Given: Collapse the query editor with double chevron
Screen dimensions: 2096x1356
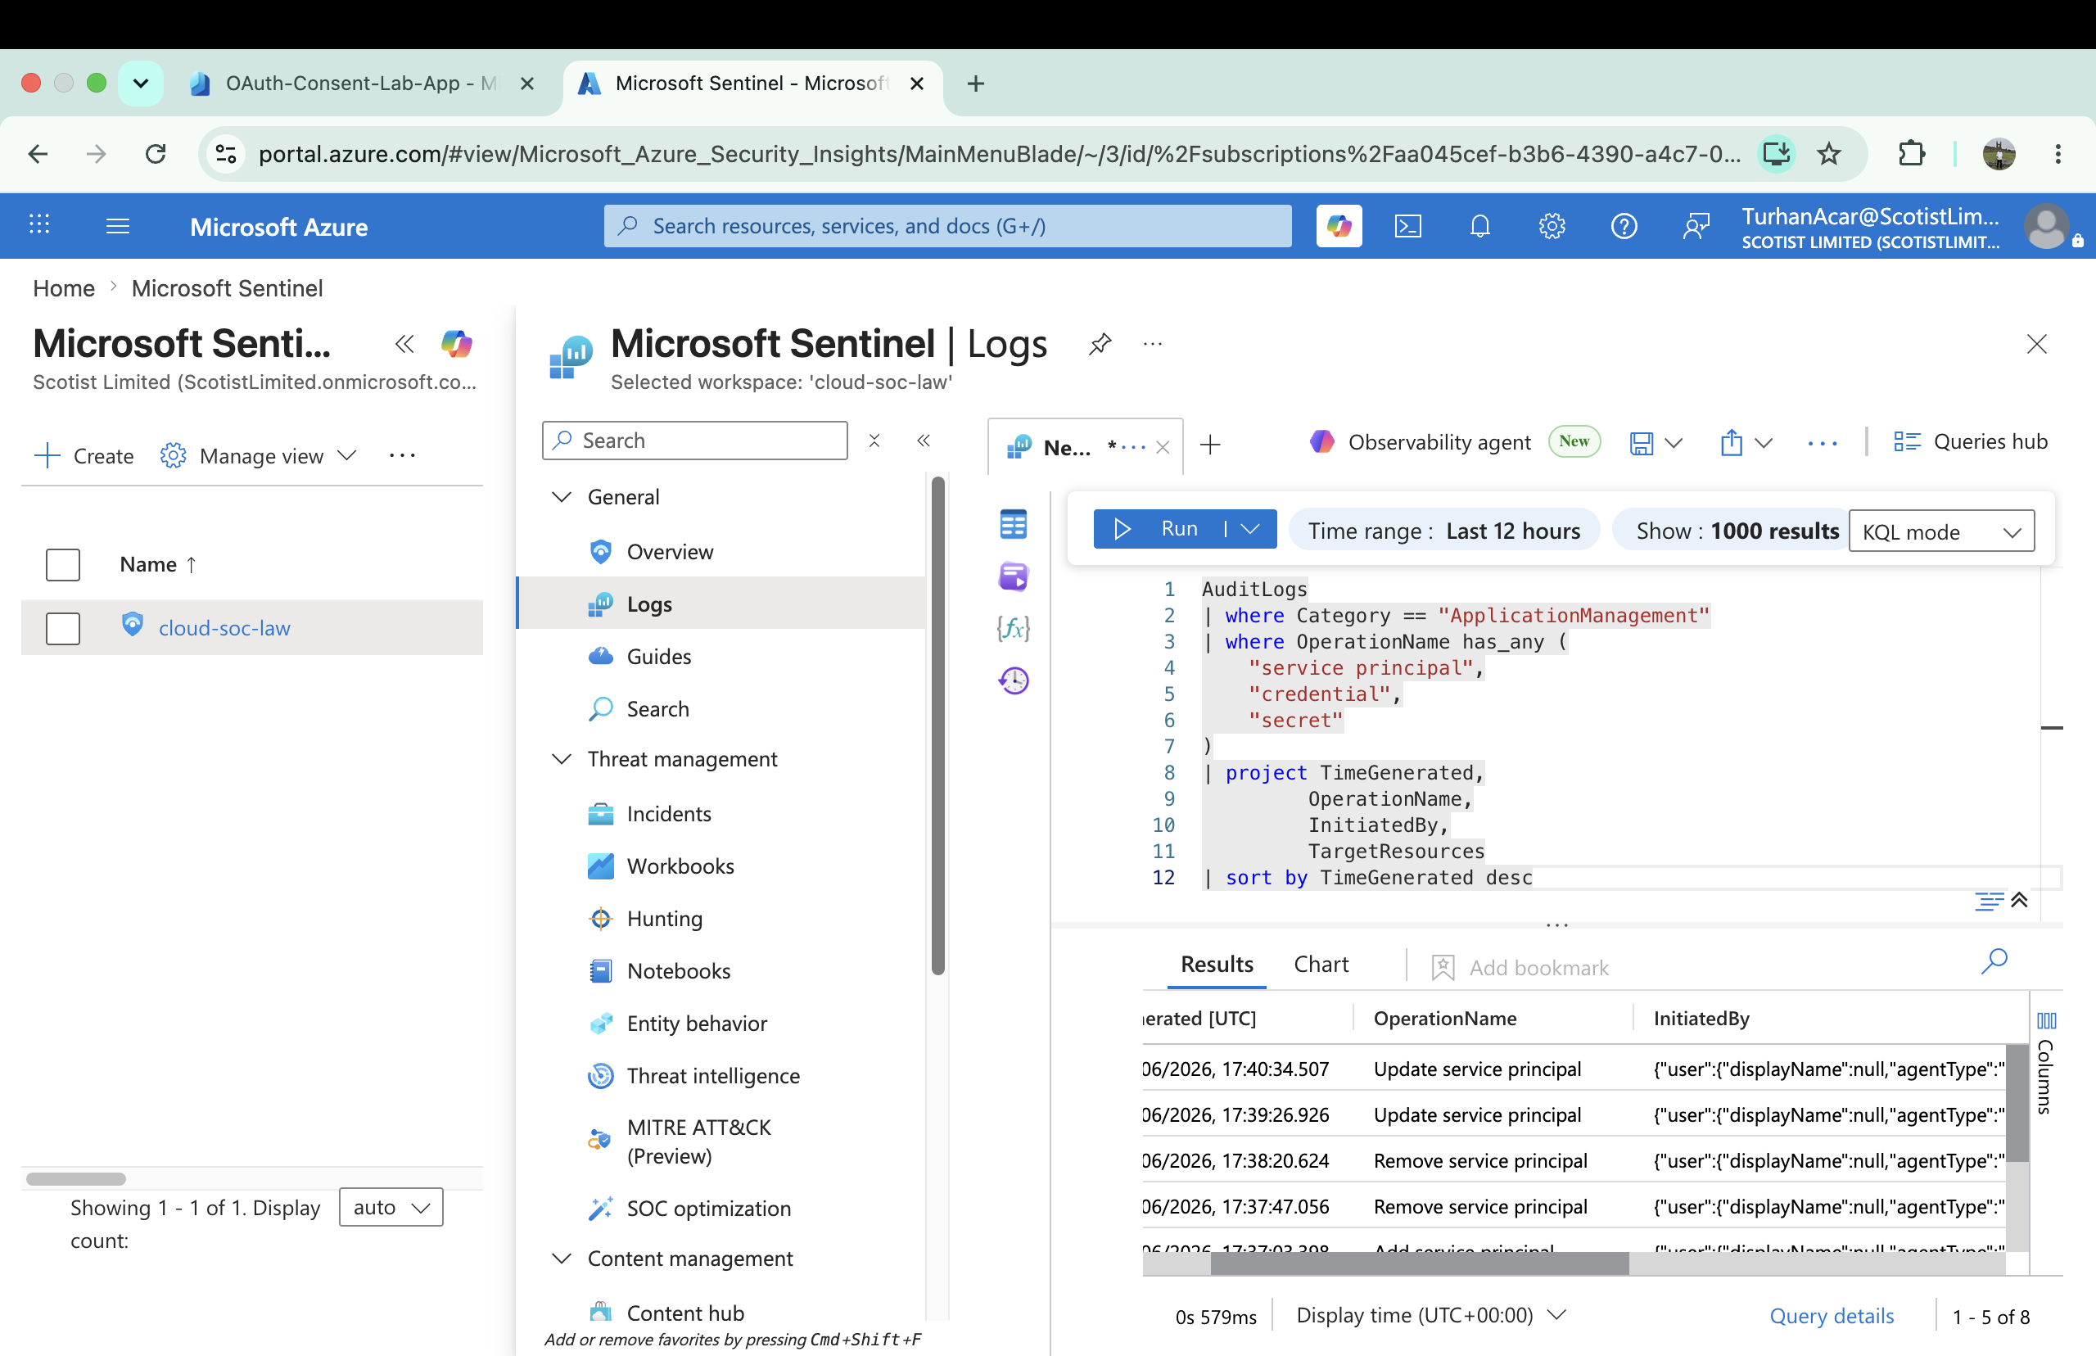Looking at the screenshot, I should pos(2019,900).
